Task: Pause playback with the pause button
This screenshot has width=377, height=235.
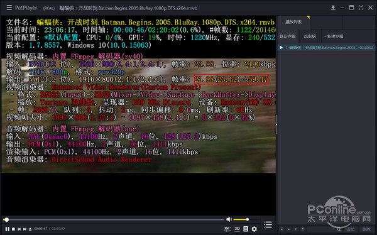Action: 8,229
